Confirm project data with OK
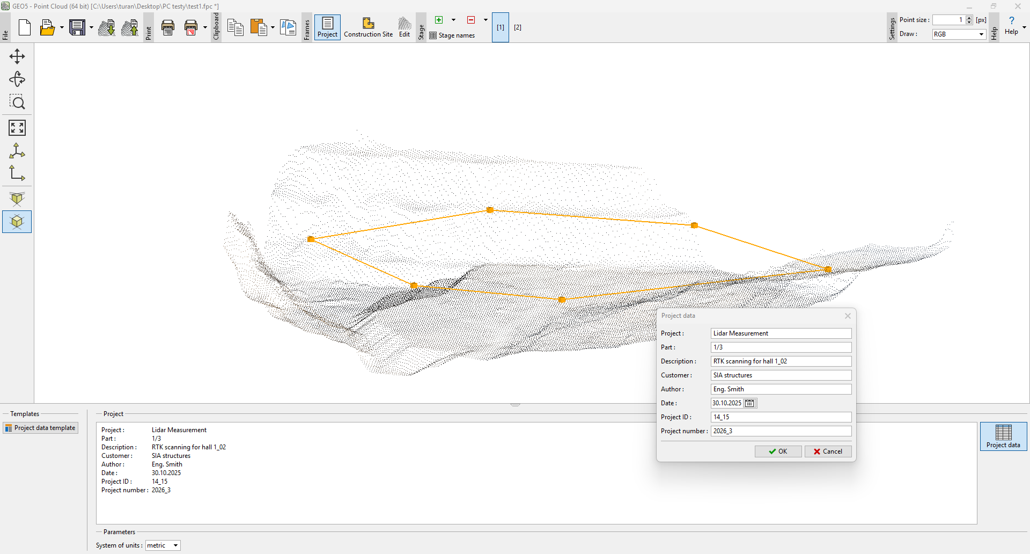The height and width of the screenshot is (554, 1030). coord(778,451)
